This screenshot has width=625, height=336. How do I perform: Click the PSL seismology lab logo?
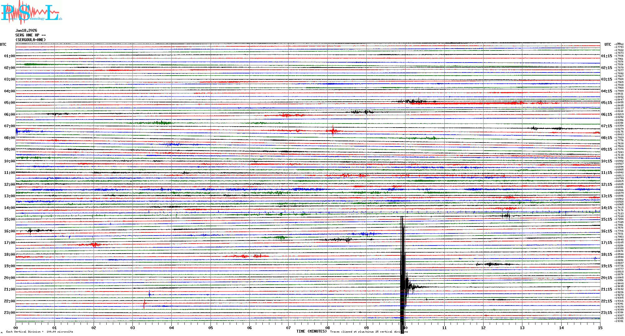31,12
